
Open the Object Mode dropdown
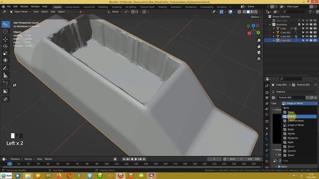pyautogui.click(x=20, y=12)
